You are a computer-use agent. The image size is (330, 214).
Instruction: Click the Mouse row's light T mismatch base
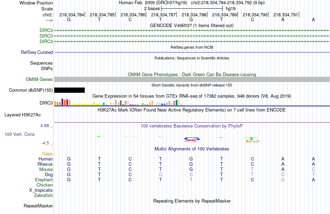[x=252, y=170]
